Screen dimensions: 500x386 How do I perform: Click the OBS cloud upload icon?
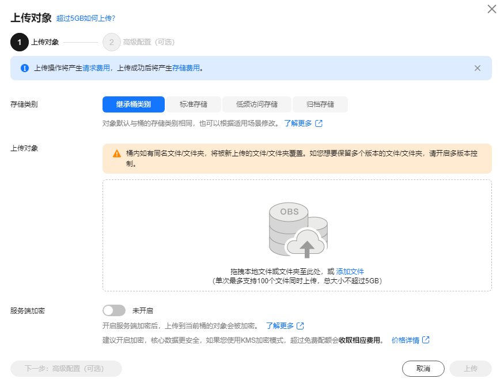click(x=298, y=230)
